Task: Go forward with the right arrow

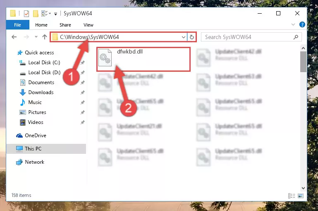Action: (26, 37)
